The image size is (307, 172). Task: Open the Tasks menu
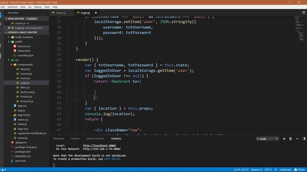coord(47,7)
